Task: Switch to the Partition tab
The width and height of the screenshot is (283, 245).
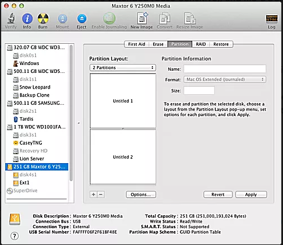Action: click(180, 44)
